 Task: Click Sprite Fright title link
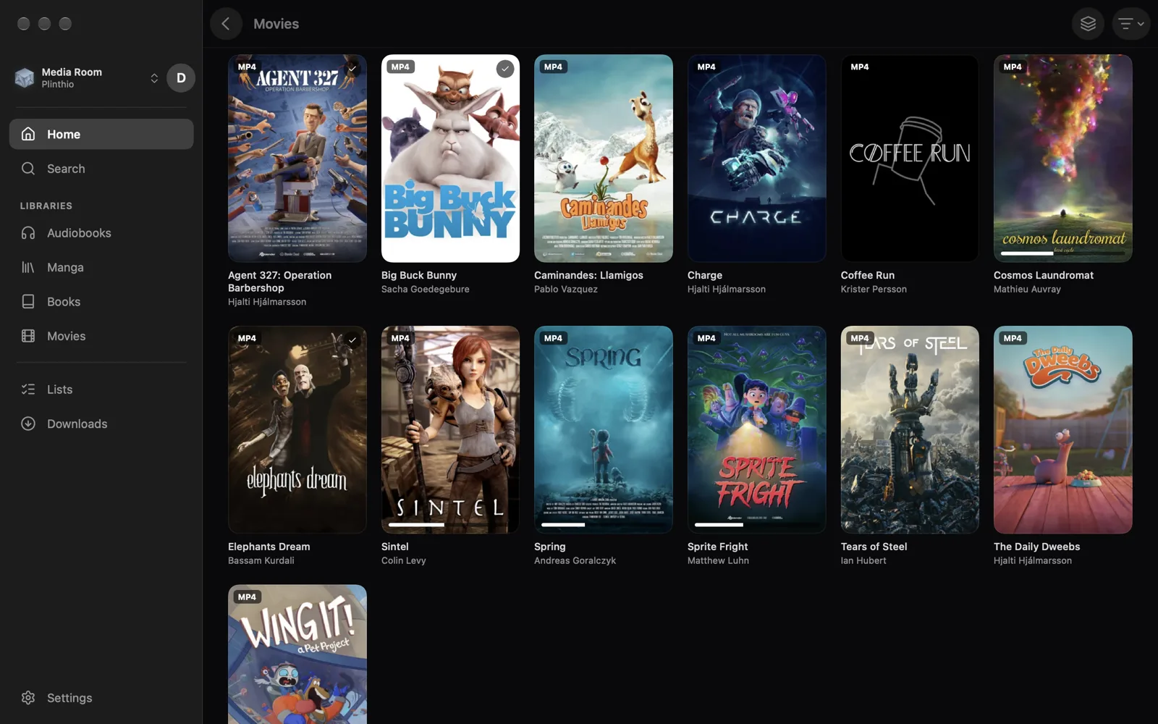click(x=717, y=547)
